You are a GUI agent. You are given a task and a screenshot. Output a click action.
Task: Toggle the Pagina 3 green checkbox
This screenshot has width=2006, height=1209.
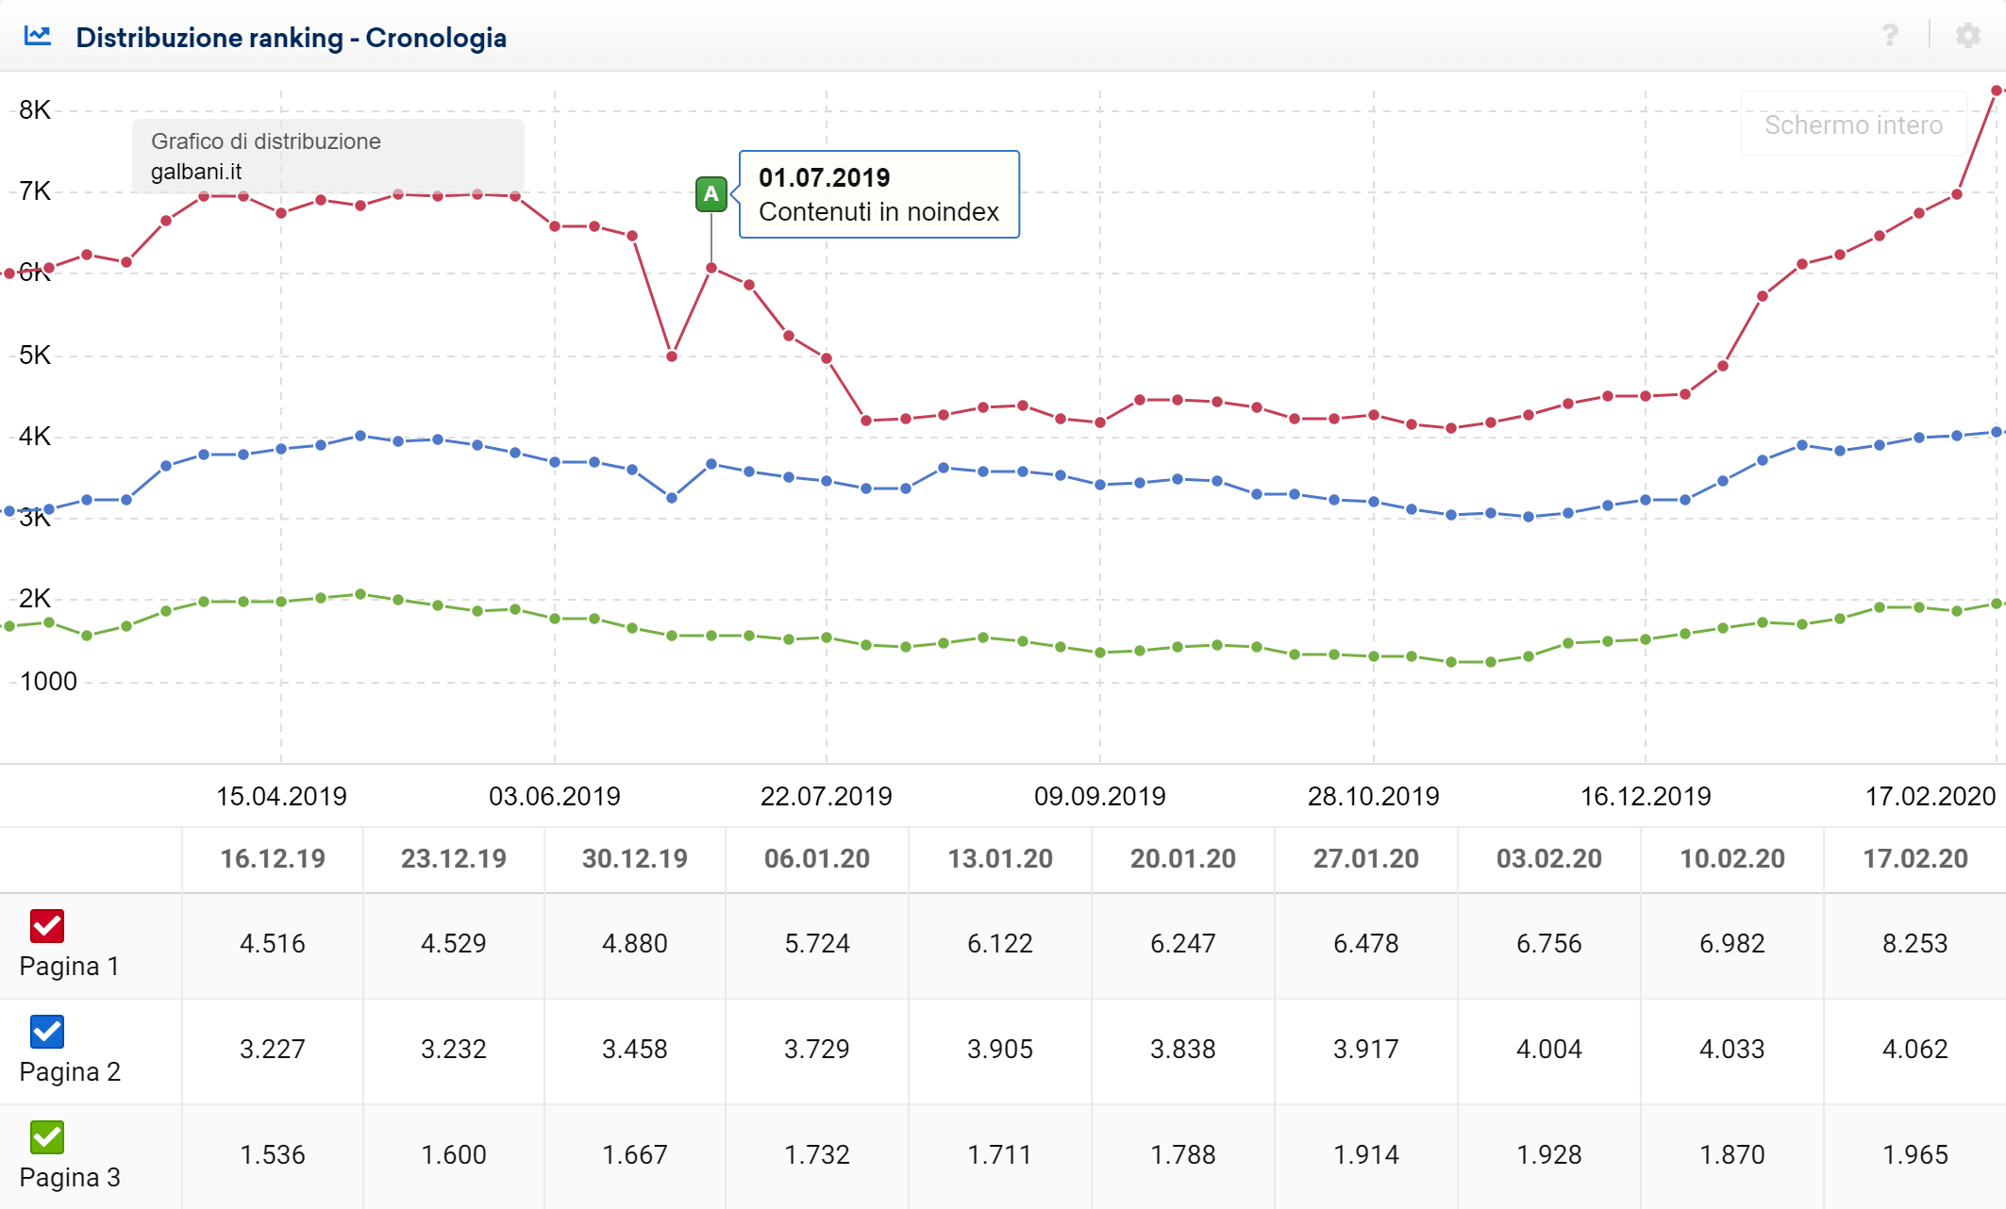click(47, 1137)
